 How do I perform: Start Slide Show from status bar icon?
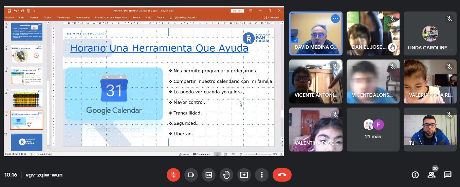[x=241, y=154]
